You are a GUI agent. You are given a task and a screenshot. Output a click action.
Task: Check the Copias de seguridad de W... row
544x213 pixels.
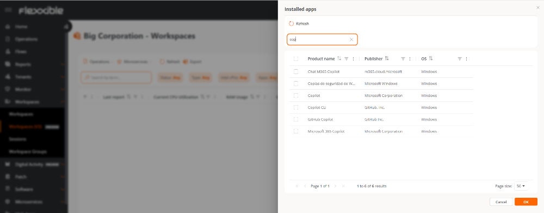tap(296, 83)
